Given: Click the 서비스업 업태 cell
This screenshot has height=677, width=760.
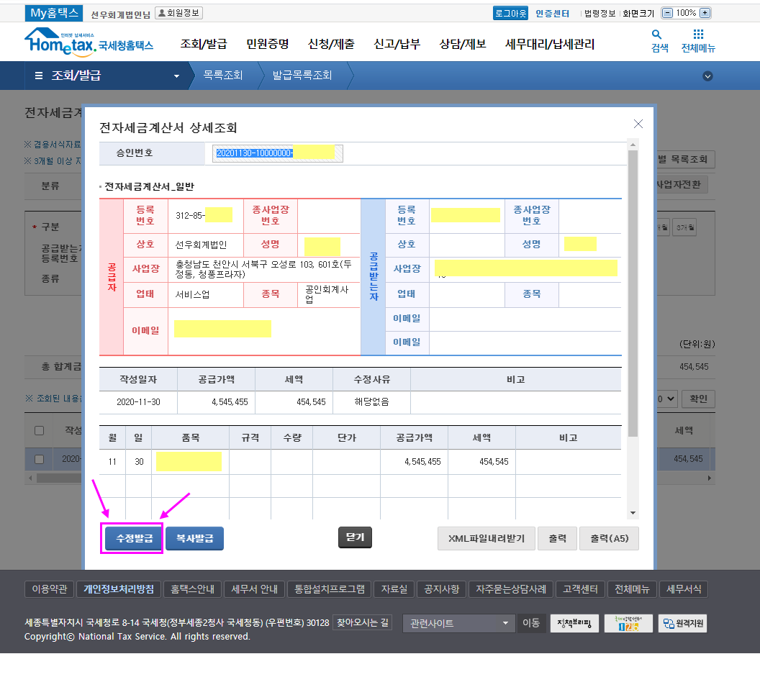Looking at the screenshot, I should click(206, 294).
